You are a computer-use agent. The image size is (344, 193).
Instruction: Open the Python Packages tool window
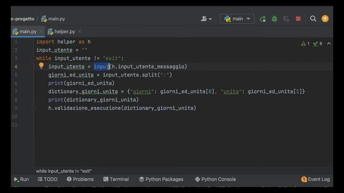coord(161,179)
